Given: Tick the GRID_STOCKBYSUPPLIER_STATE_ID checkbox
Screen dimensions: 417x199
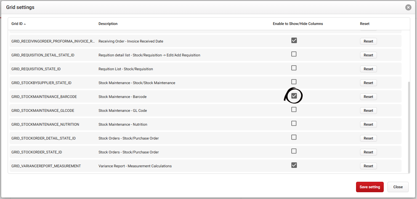Looking at the screenshot, I should (x=294, y=82).
